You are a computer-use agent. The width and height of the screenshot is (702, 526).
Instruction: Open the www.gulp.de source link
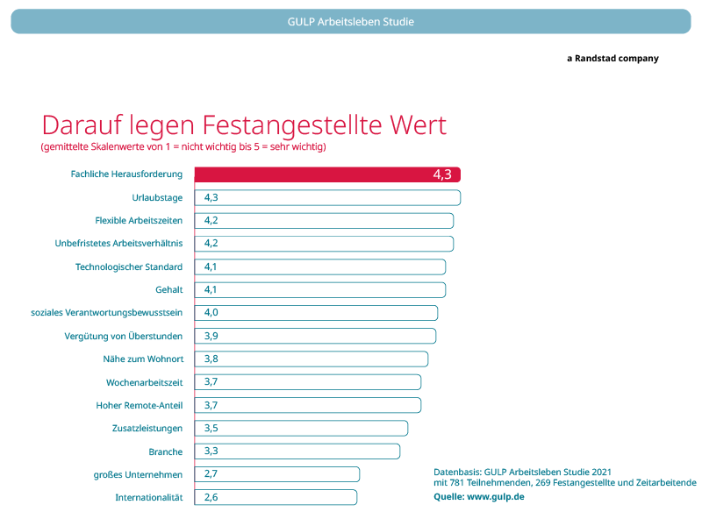coord(494,496)
